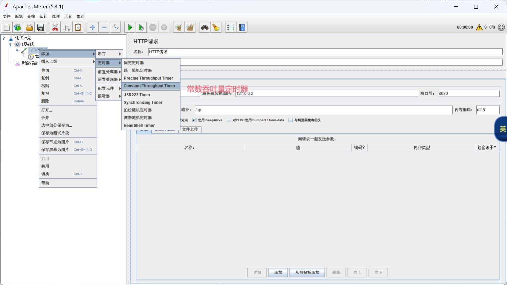Click the 端口号 field showing 8080
This screenshot has height=285, width=507.
469,94
